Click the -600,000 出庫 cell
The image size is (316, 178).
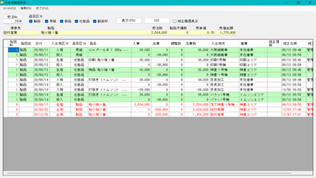(x=160, y=115)
